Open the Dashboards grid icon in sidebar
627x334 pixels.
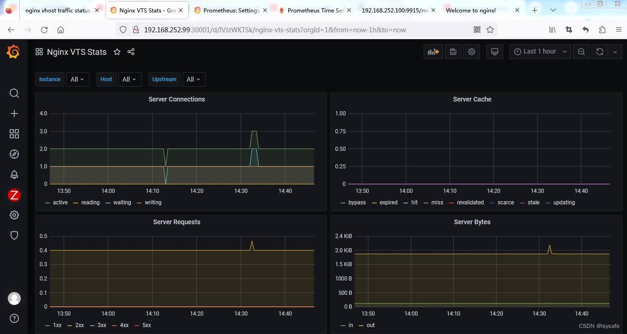point(14,134)
